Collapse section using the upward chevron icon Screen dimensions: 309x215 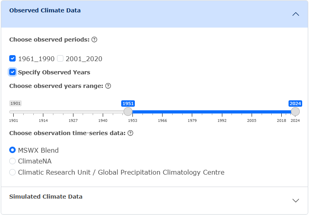coord(296,14)
